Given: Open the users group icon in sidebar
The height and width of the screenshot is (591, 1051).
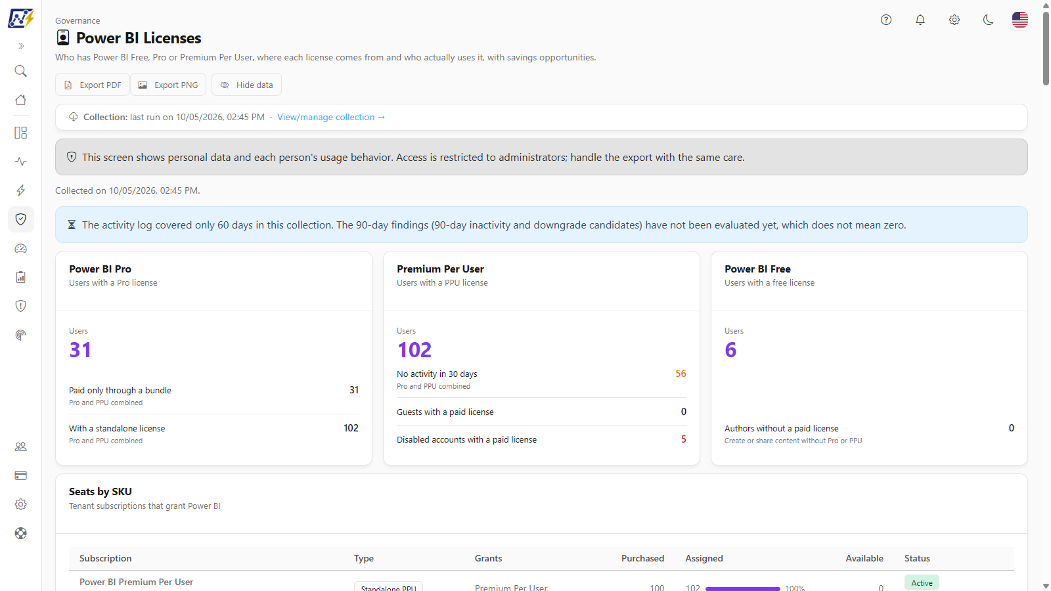Looking at the screenshot, I should coord(21,447).
